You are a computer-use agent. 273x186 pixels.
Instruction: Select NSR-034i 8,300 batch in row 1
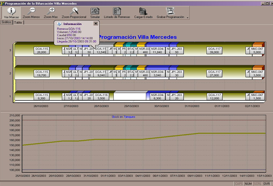pos(157,97)
